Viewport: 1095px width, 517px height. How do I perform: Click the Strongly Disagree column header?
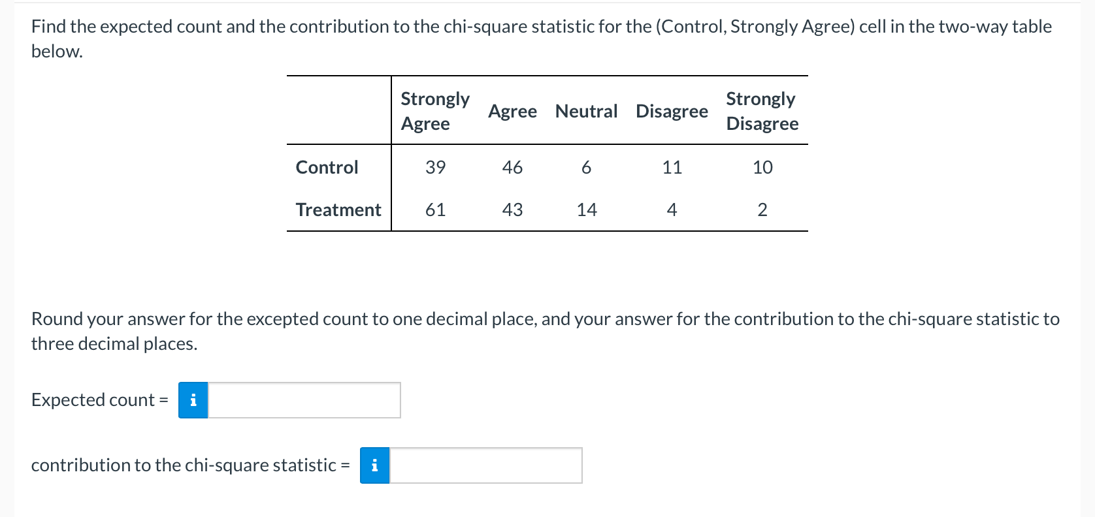click(760, 110)
